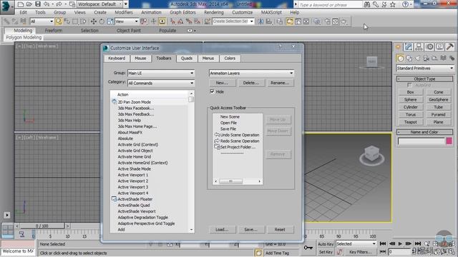
Task: Click the Teapot primitive button
Action: click(x=410, y=122)
